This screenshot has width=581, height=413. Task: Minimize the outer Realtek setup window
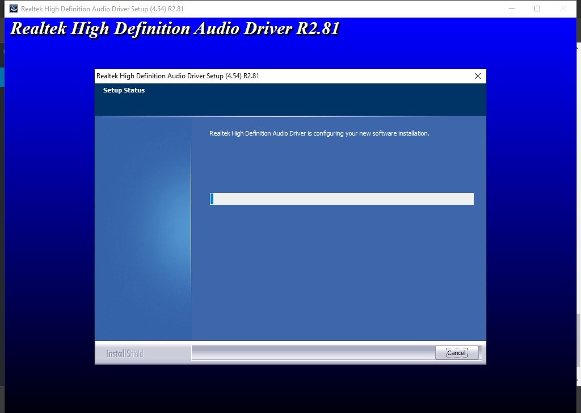tap(512, 9)
